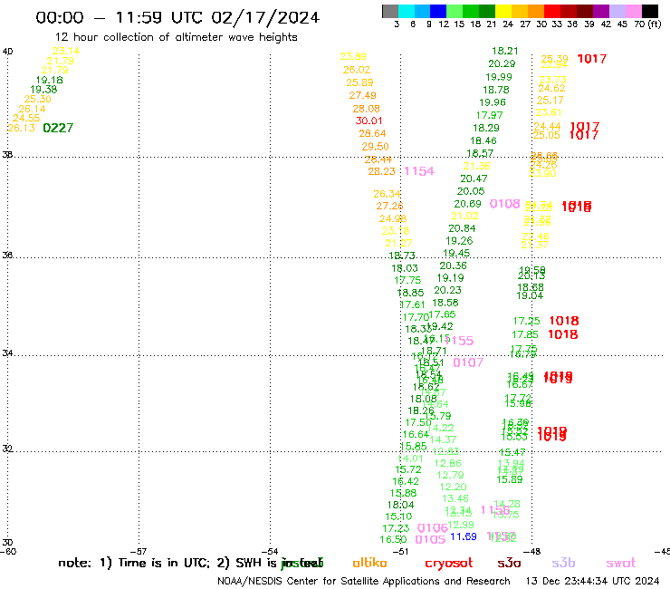Click the 16.50 value at bottom
Image resolution: width=670 pixels, height=589 pixels.
click(x=393, y=540)
